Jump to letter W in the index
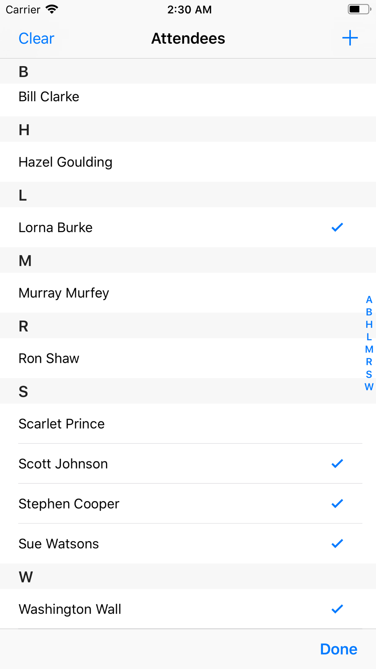Image resolution: width=376 pixels, height=669 pixels. pyautogui.click(x=369, y=387)
